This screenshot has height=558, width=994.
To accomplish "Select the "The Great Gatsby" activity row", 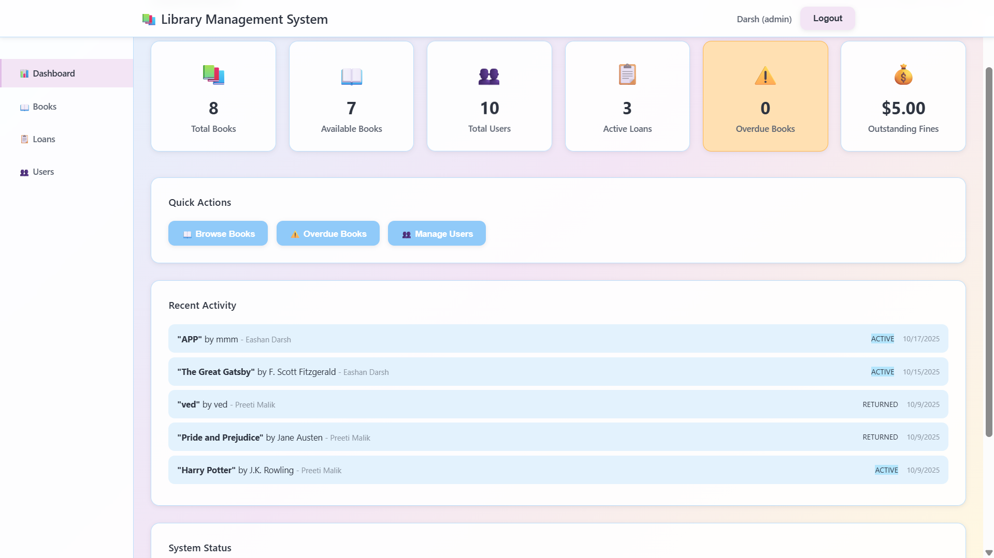I will (x=558, y=372).
